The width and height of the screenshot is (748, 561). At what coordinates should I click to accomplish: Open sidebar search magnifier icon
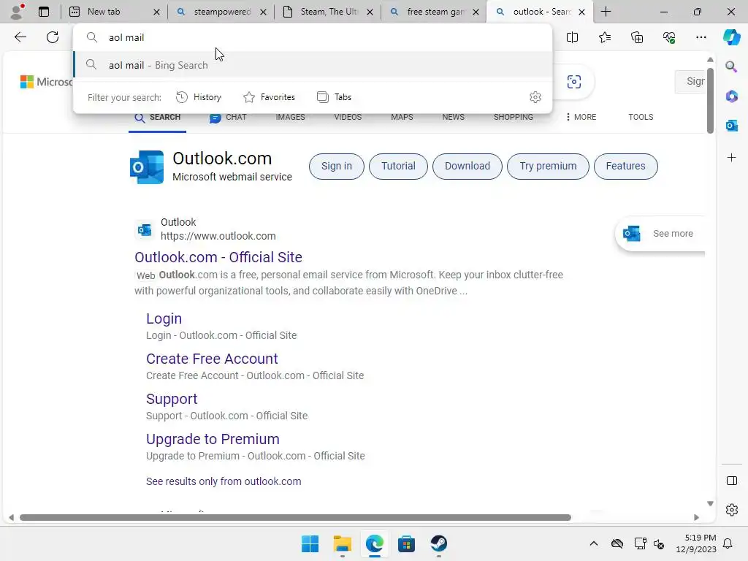[x=731, y=66]
